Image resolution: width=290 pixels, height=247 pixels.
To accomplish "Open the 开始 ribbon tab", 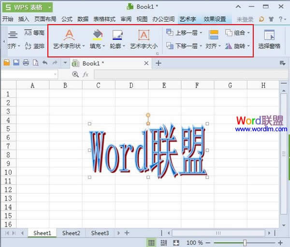I will (8, 19).
